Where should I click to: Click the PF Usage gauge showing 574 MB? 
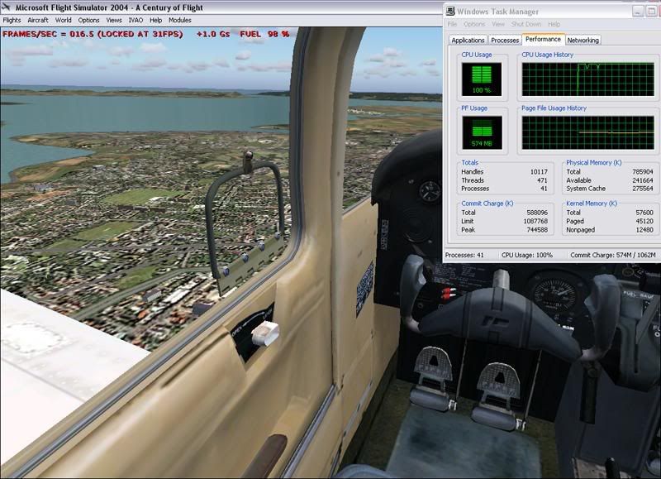(x=475, y=132)
